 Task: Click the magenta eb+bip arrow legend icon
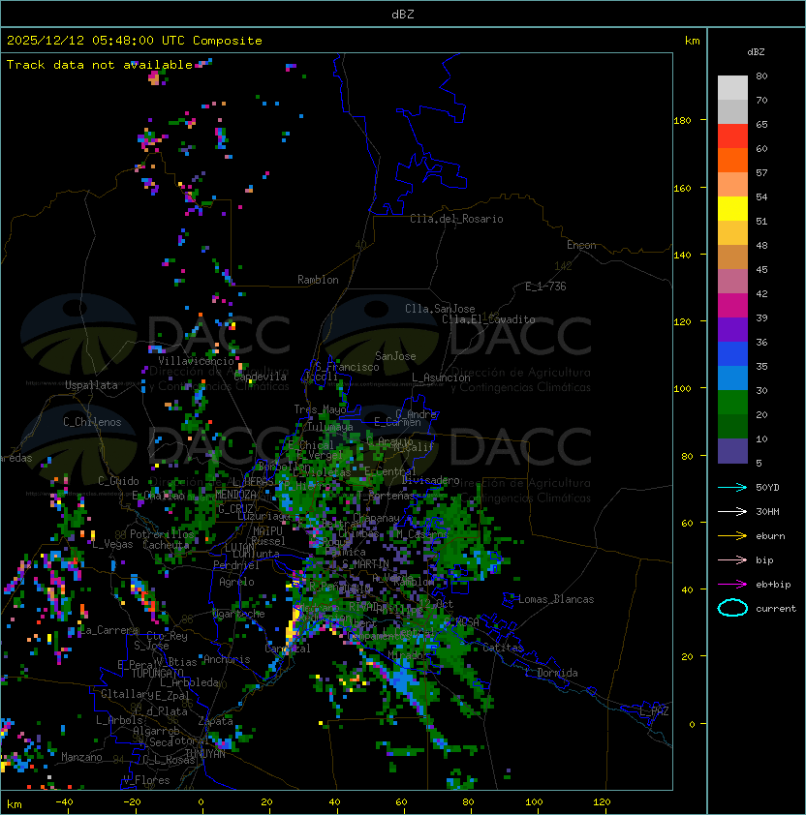click(732, 585)
